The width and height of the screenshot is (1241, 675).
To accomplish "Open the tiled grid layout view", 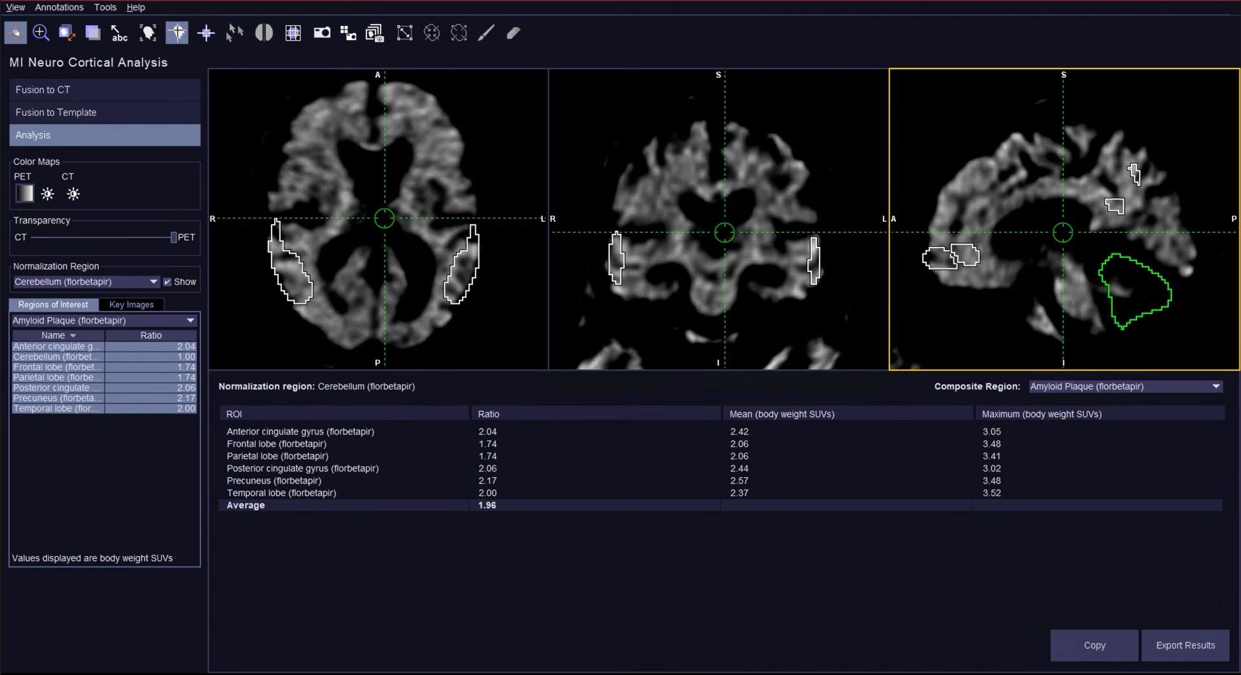I will pyautogui.click(x=293, y=32).
